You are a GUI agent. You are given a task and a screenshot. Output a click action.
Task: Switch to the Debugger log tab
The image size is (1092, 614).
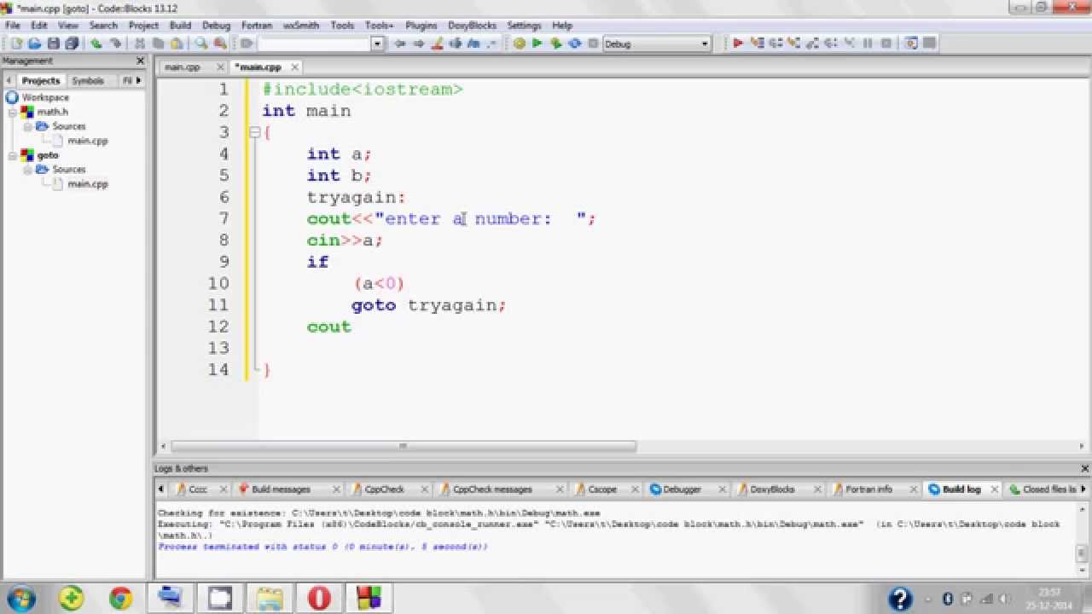(x=682, y=489)
